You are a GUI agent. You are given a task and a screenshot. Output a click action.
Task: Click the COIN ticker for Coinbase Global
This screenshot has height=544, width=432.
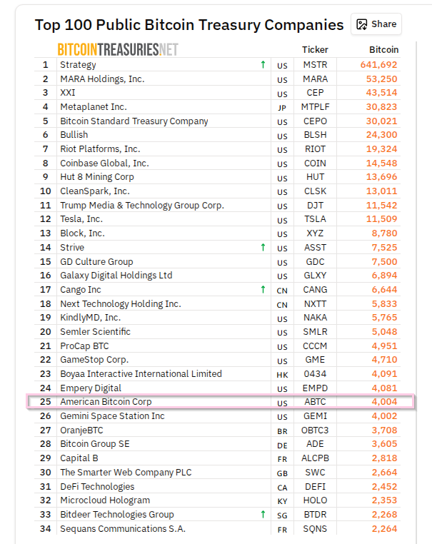click(315, 163)
